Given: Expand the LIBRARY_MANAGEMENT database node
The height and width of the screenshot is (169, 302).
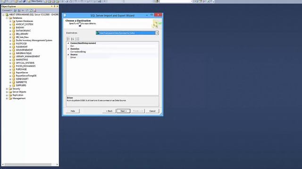Looking at the screenshot, I should pos(10,56).
